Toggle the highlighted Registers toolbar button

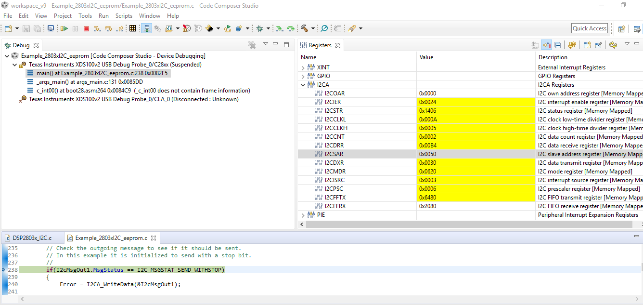coord(546,45)
